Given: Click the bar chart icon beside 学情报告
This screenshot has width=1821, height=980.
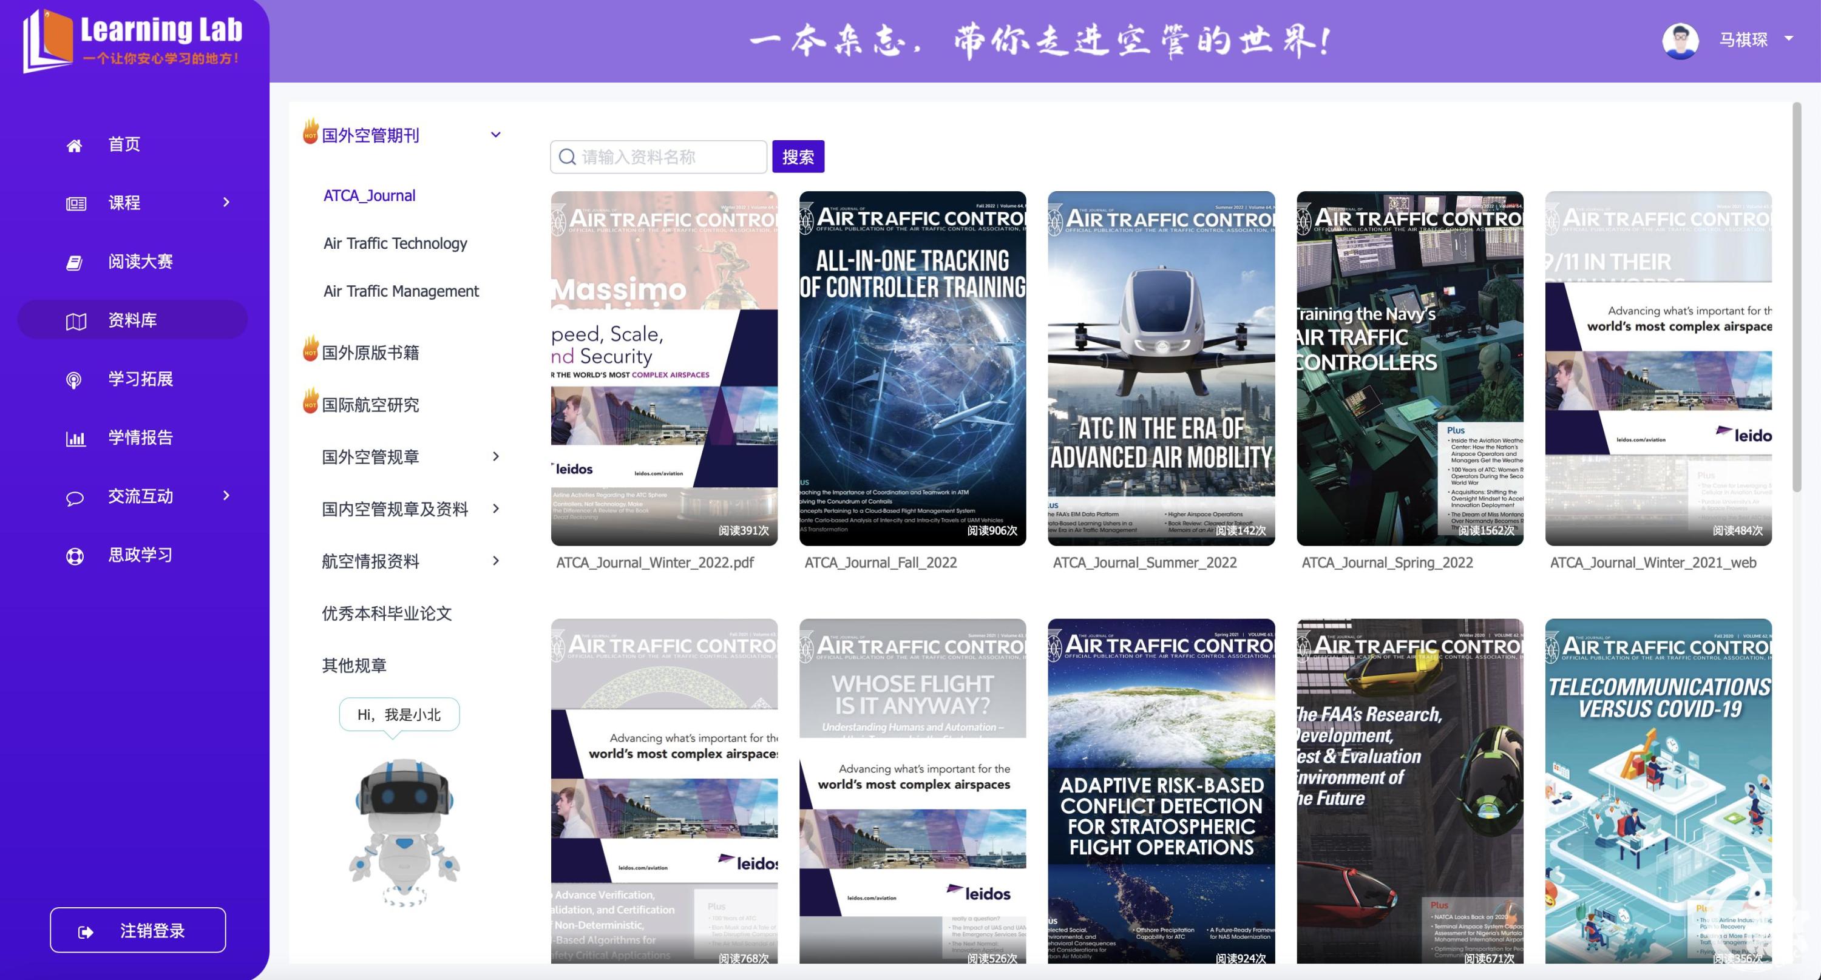Looking at the screenshot, I should [x=76, y=439].
